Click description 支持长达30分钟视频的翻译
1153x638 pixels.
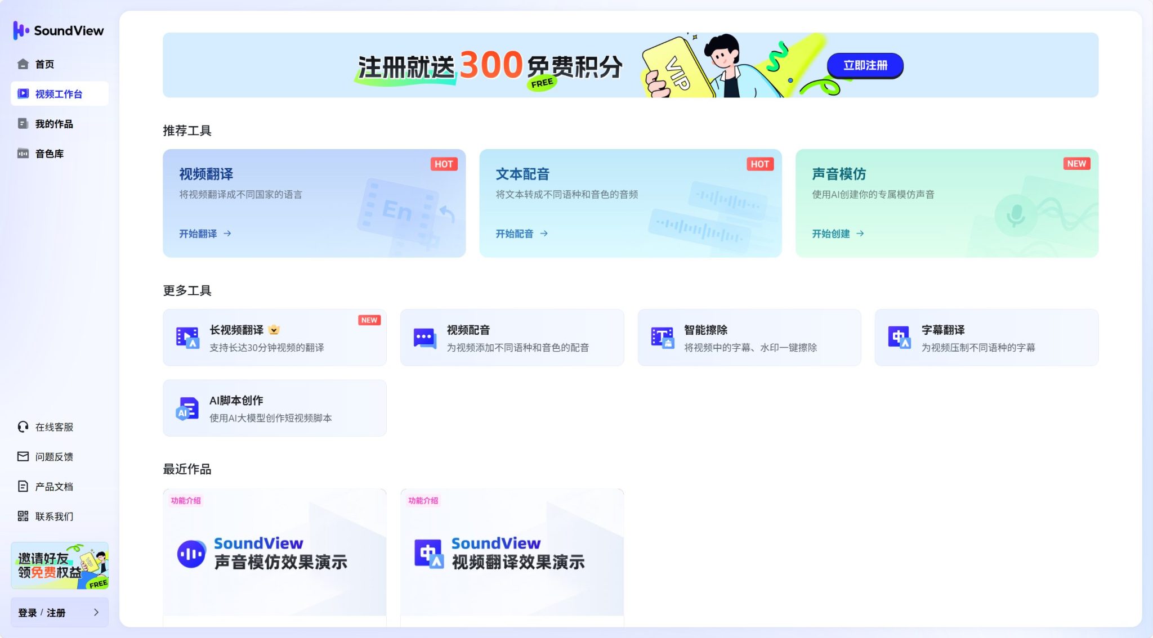point(267,348)
